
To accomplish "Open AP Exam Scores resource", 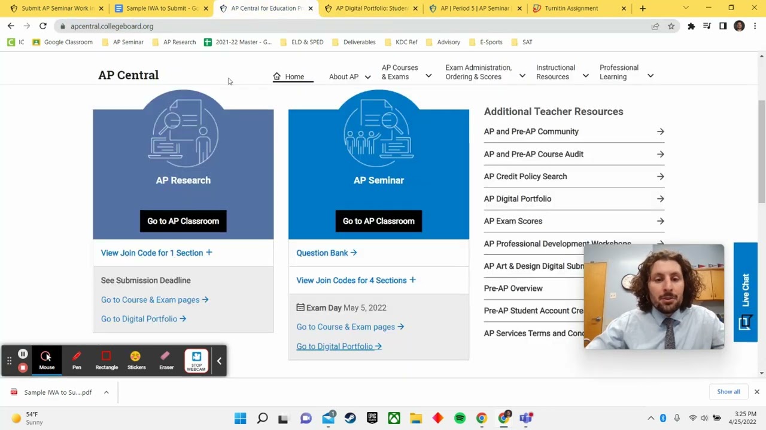I will click(x=574, y=221).
